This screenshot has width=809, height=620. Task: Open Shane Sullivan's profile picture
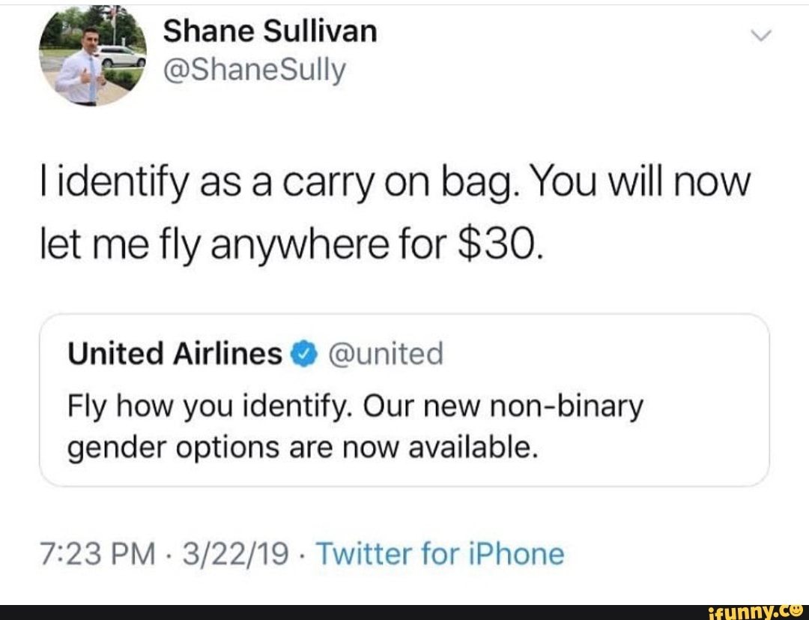(93, 57)
